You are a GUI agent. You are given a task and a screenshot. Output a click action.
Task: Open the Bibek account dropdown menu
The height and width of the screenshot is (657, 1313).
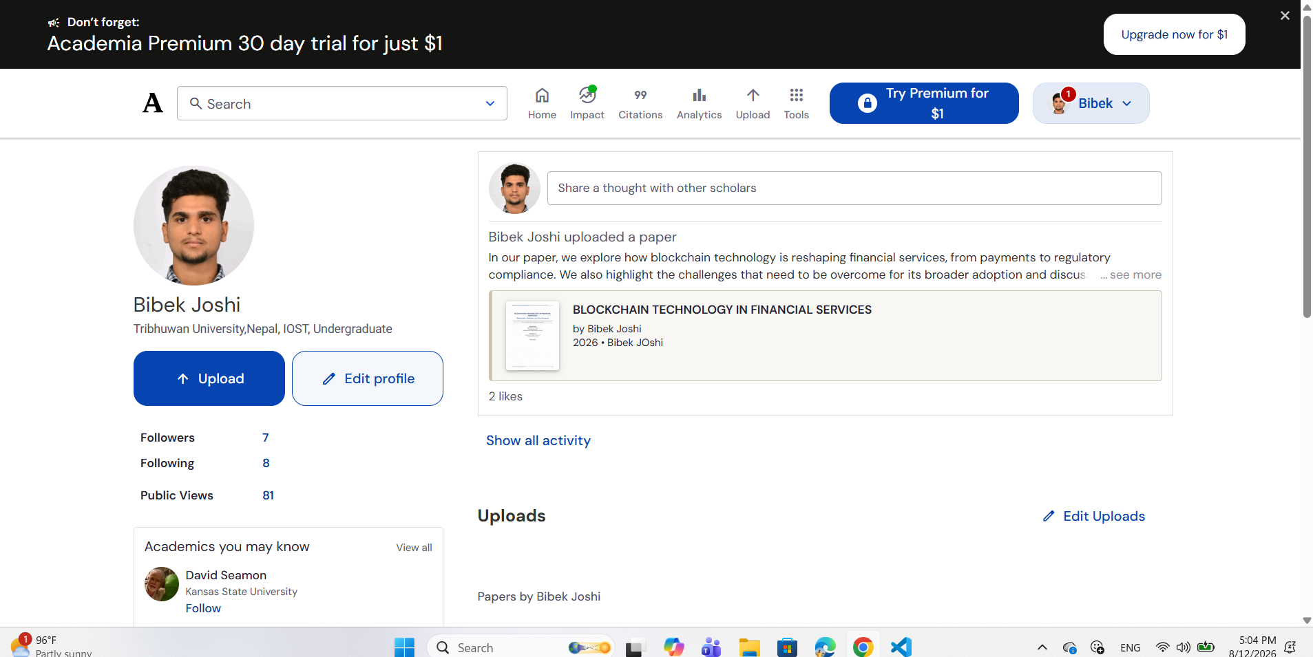coord(1091,103)
